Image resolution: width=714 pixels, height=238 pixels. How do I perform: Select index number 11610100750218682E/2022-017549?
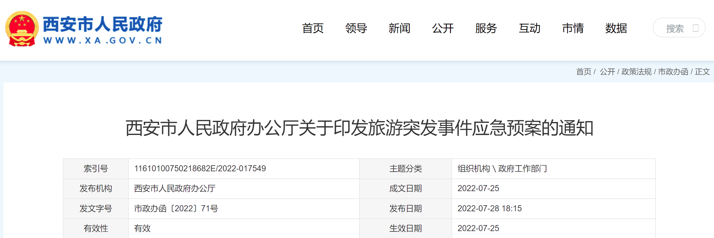200,168
